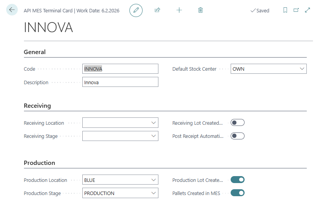
Task: Turn on Post Receipt Automatically toggle
Action: (x=237, y=136)
